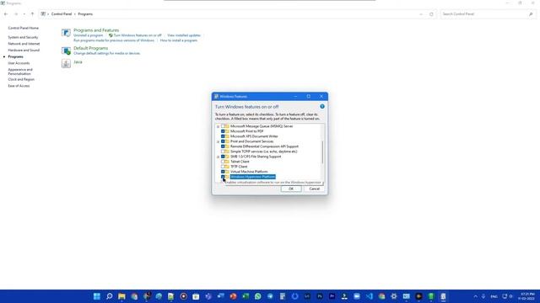Click the Programs and Features icon
The image size is (540, 303).
[x=66, y=33]
